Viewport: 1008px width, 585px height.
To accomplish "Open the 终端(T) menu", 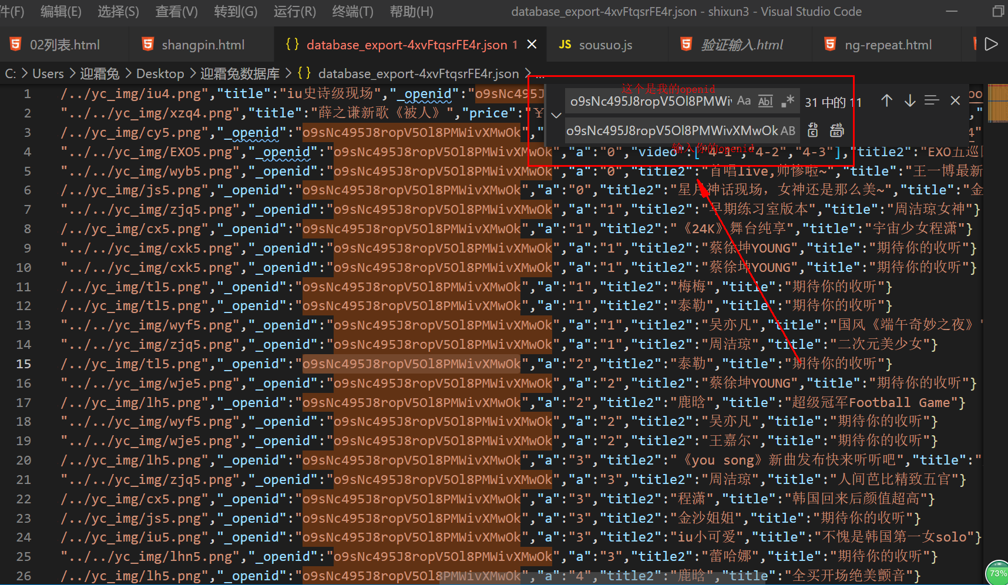I will tap(352, 12).
